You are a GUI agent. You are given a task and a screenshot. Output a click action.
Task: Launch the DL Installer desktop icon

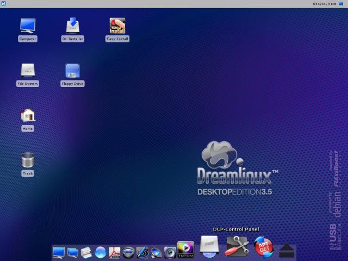click(73, 26)
